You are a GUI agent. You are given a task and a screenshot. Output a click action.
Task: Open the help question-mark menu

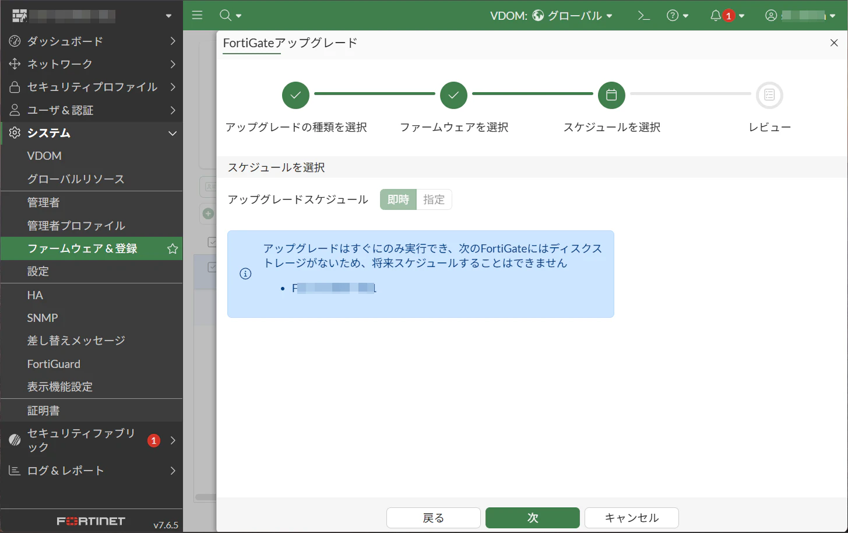pos(674,15)
